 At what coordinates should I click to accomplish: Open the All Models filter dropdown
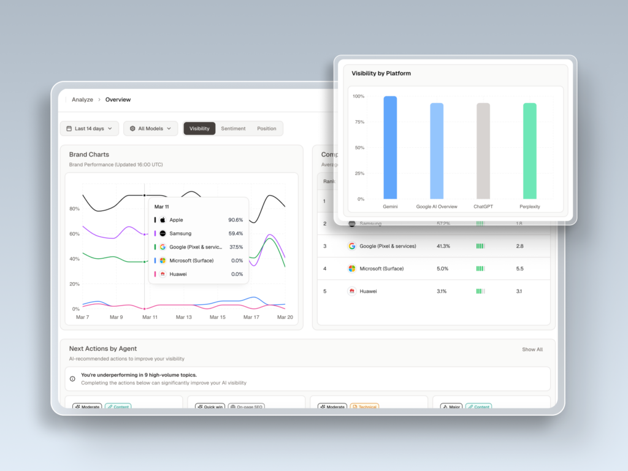(x=151, y=129)
